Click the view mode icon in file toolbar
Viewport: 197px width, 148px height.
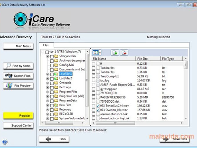tap(96, 53)
